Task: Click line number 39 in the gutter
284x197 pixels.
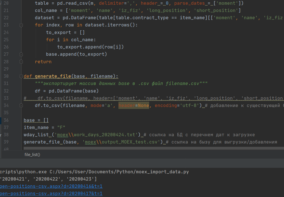Action: coord(6,142)
